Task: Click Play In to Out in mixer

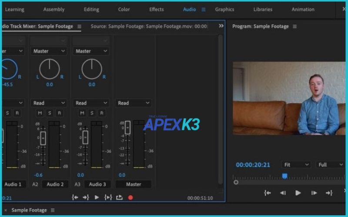Action: click(108, 197)
